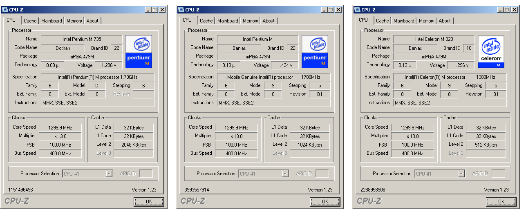526x216 pixels.
Task: Open About tab in Pentium M 735 window
Action: [x=92, y=21]
